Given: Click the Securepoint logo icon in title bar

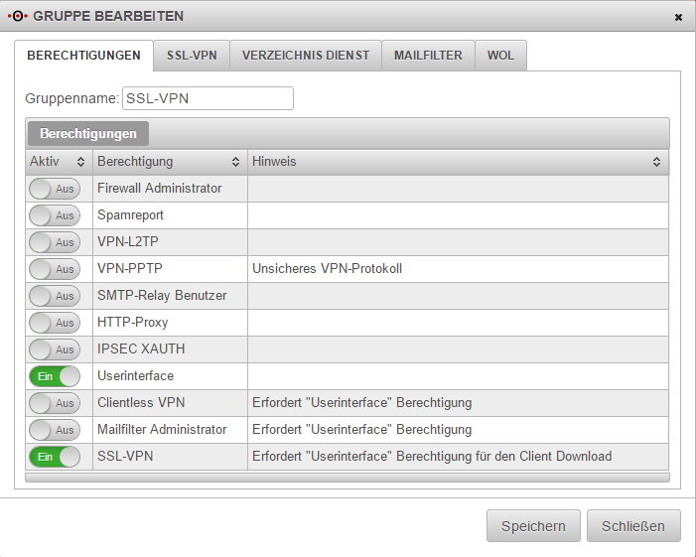Looking at the screenshot, I should [16, 16].
